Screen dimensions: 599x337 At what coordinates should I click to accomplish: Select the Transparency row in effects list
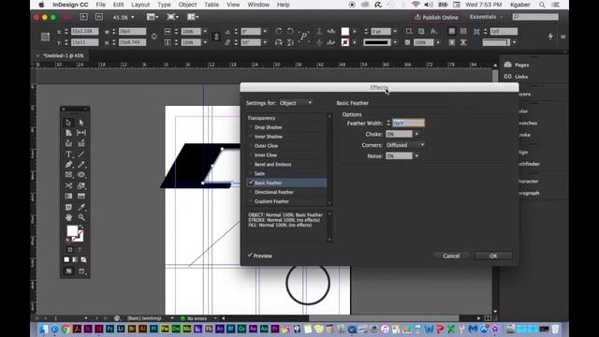(x=287, y=118)
